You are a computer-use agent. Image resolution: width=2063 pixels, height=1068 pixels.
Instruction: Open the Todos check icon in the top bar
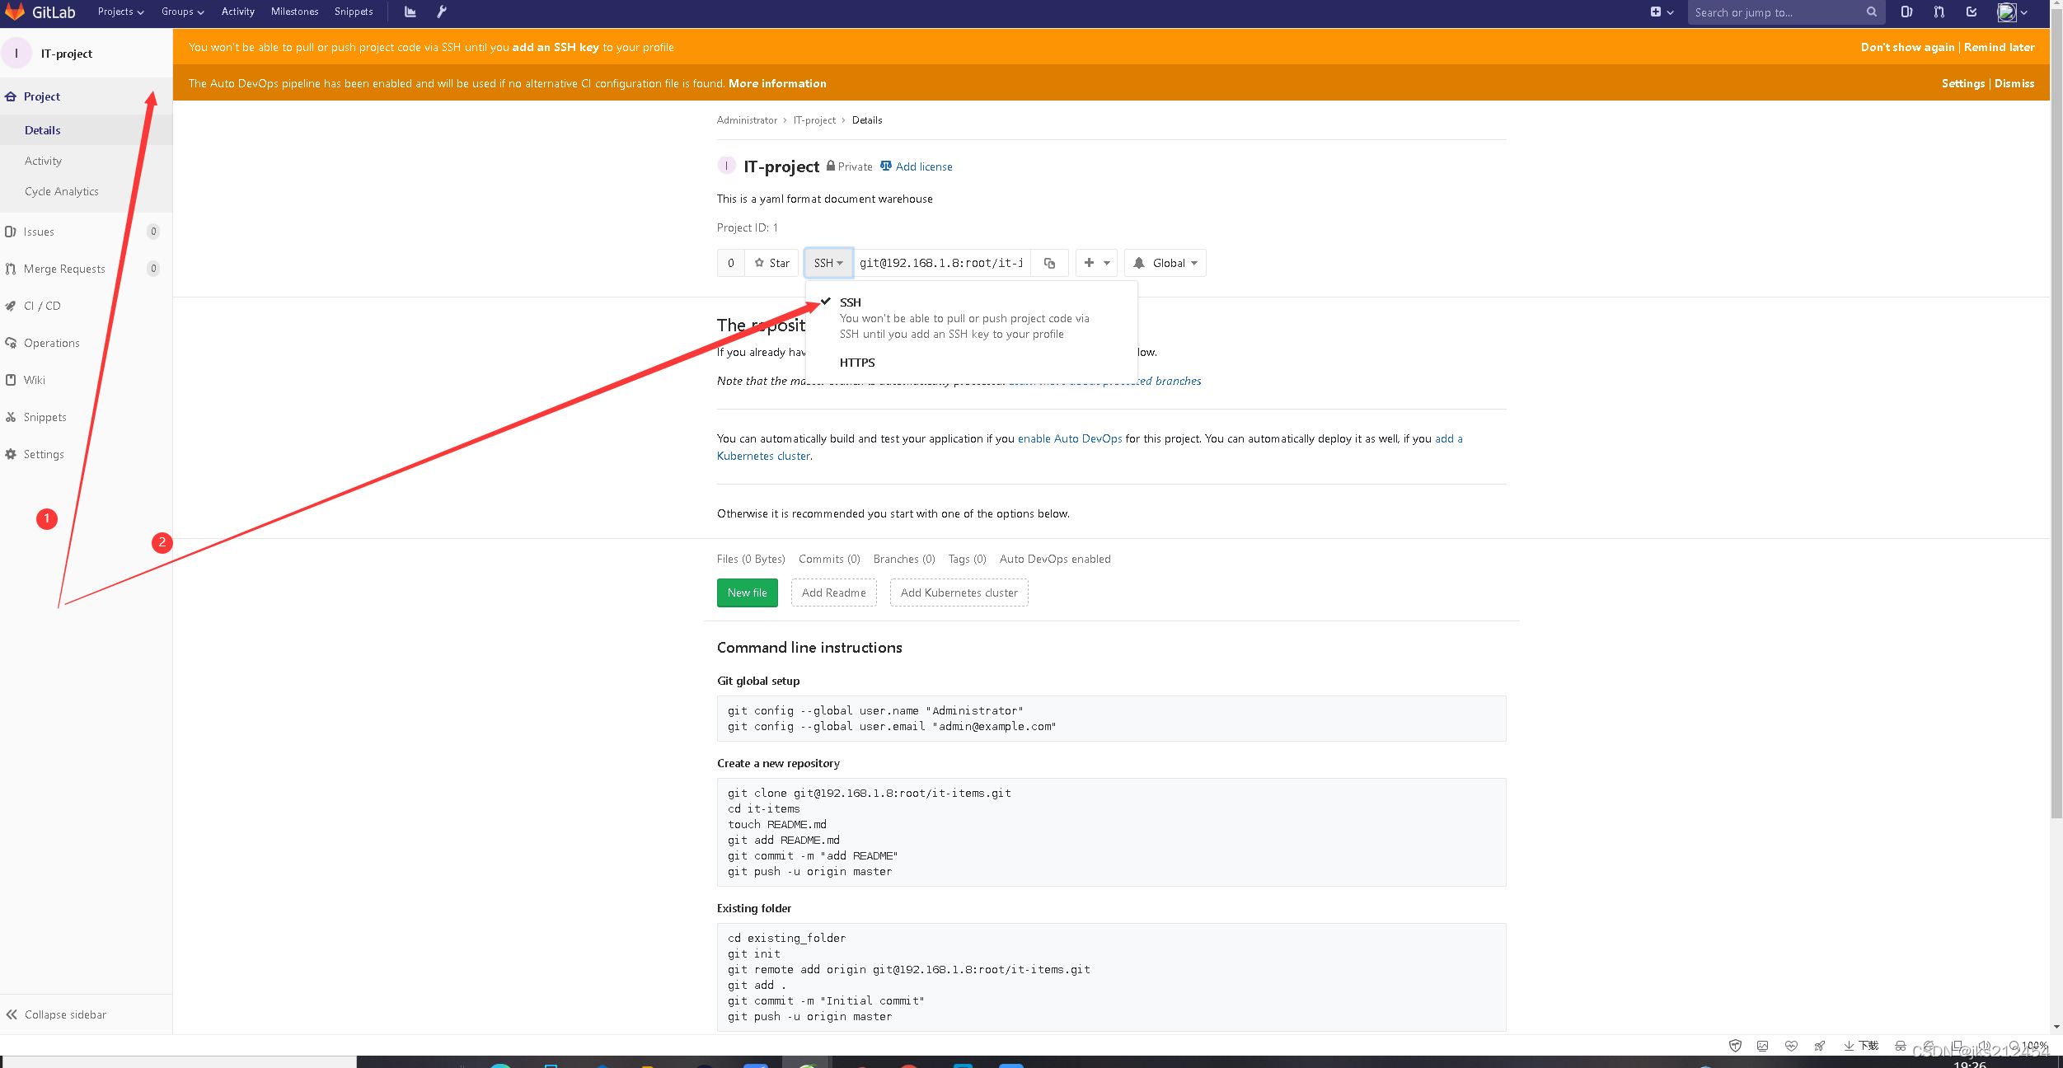(x=1971, y=12)
